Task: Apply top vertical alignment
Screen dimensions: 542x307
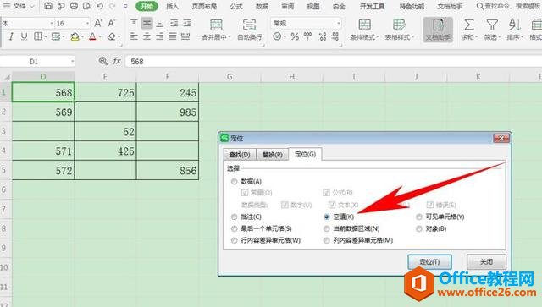Action: pos(134,23)
